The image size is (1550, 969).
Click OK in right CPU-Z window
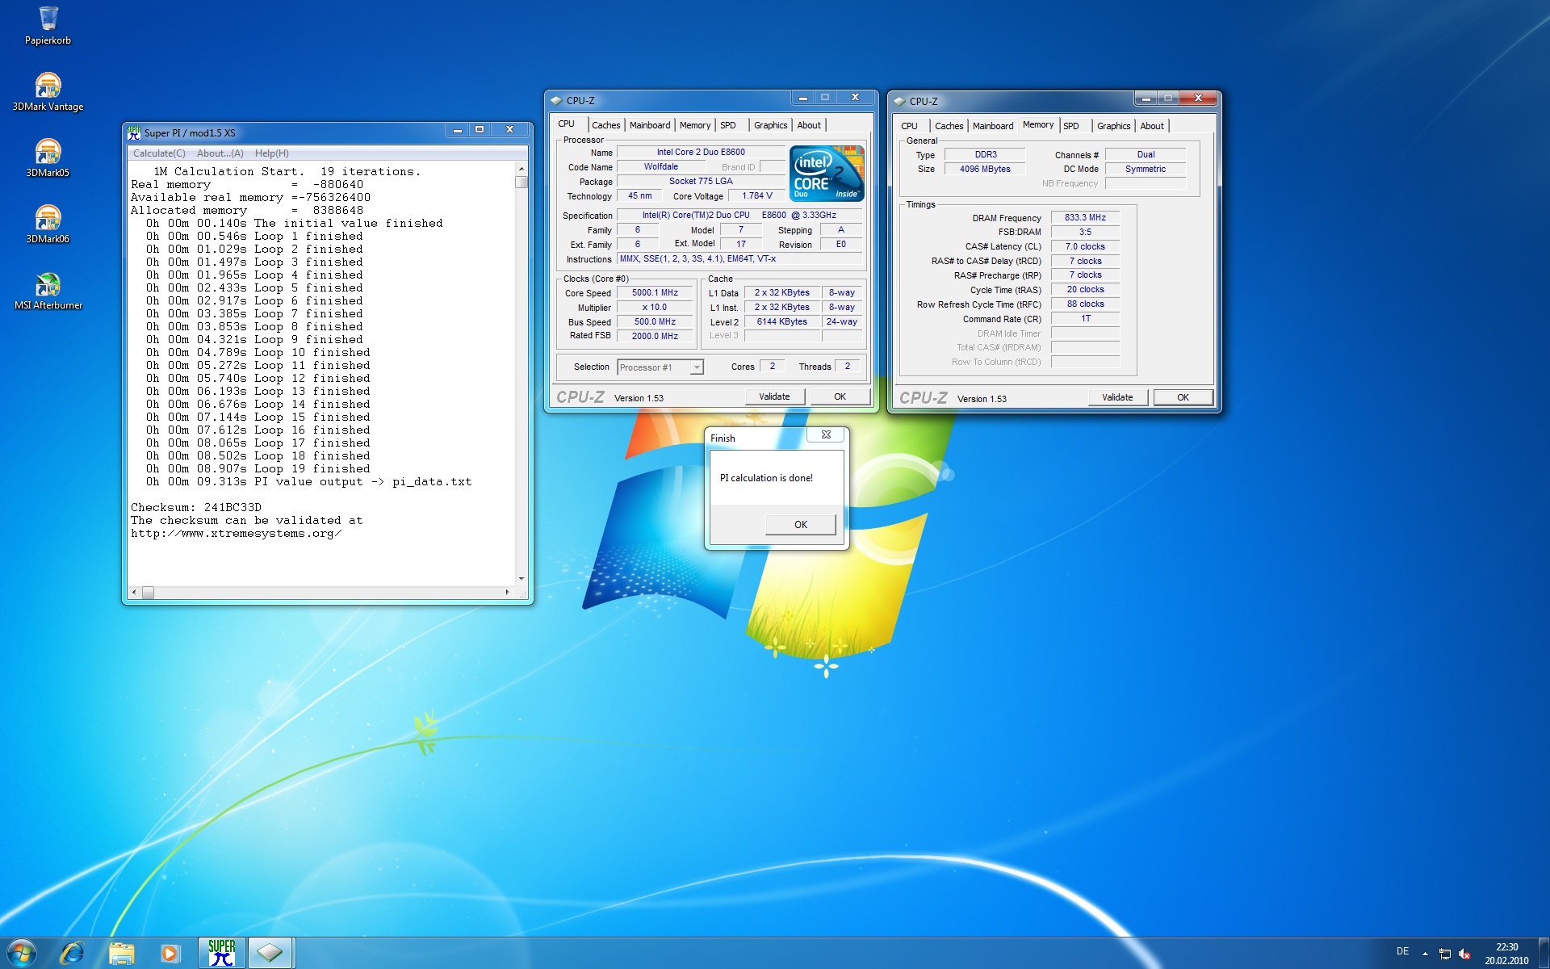pos(1183,397)
